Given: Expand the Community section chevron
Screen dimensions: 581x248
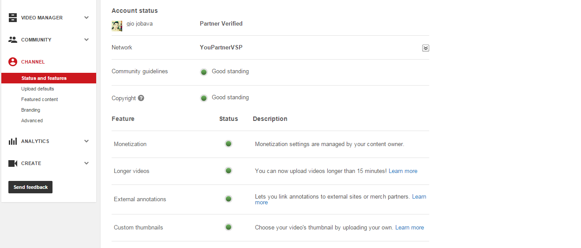Looking at the screenshot, I should (x=86, y=40).
